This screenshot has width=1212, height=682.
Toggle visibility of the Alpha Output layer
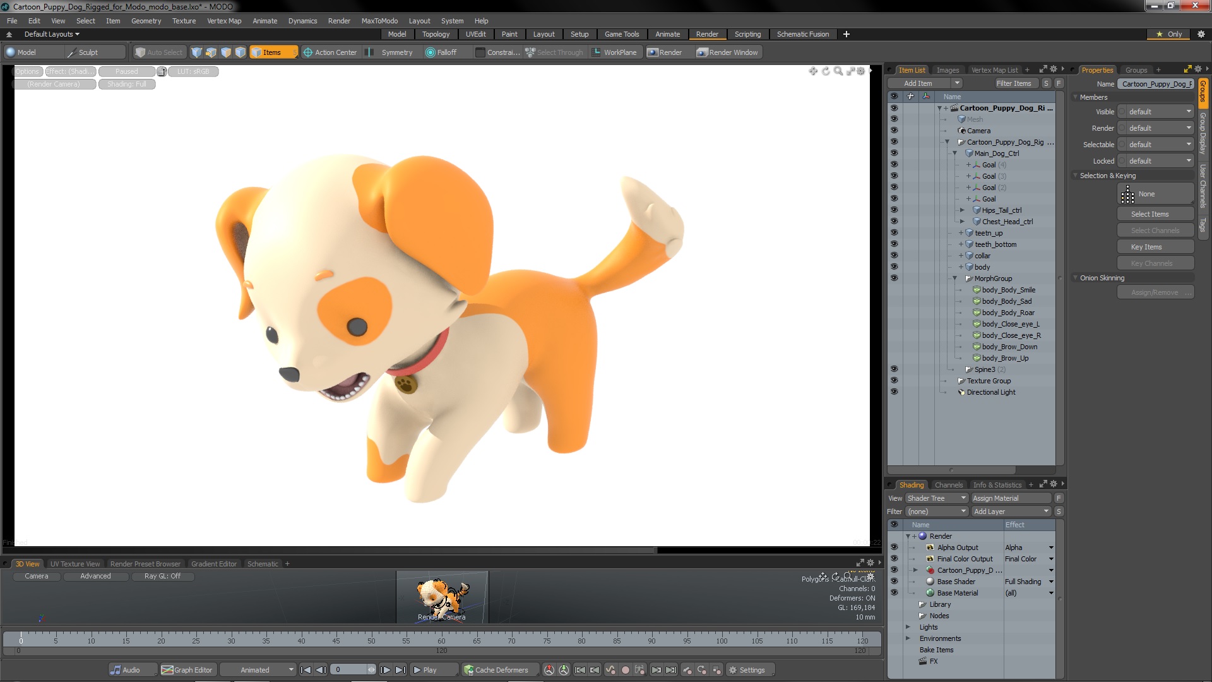click(894, 547)
